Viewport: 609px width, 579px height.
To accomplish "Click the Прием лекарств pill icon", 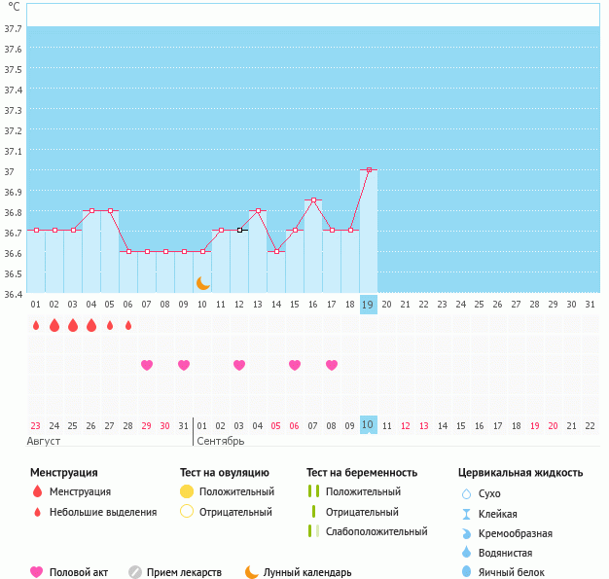I will 135,572.
